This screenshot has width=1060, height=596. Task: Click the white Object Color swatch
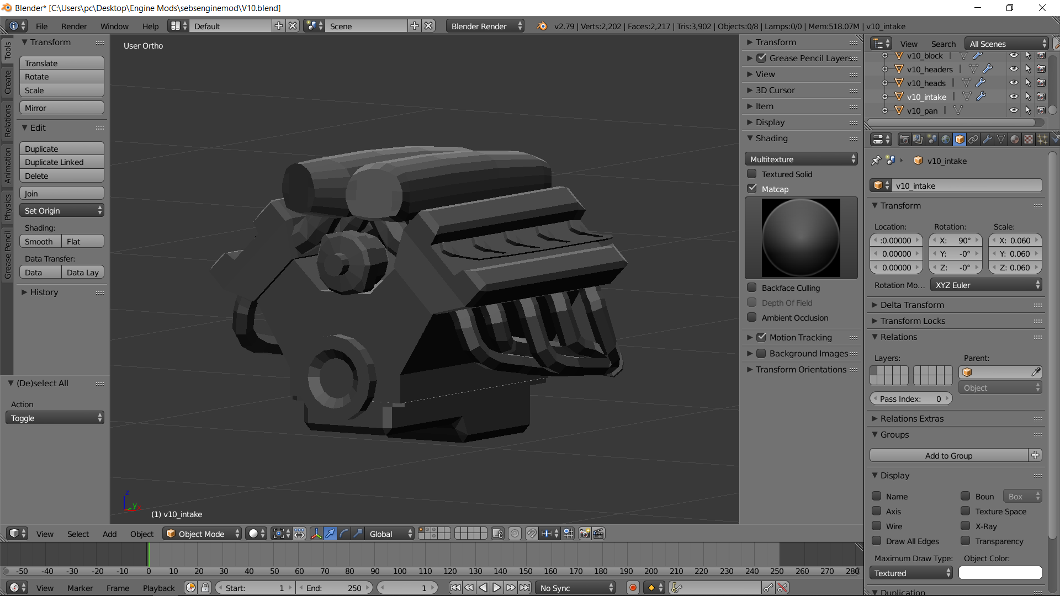coord(1000,573)
